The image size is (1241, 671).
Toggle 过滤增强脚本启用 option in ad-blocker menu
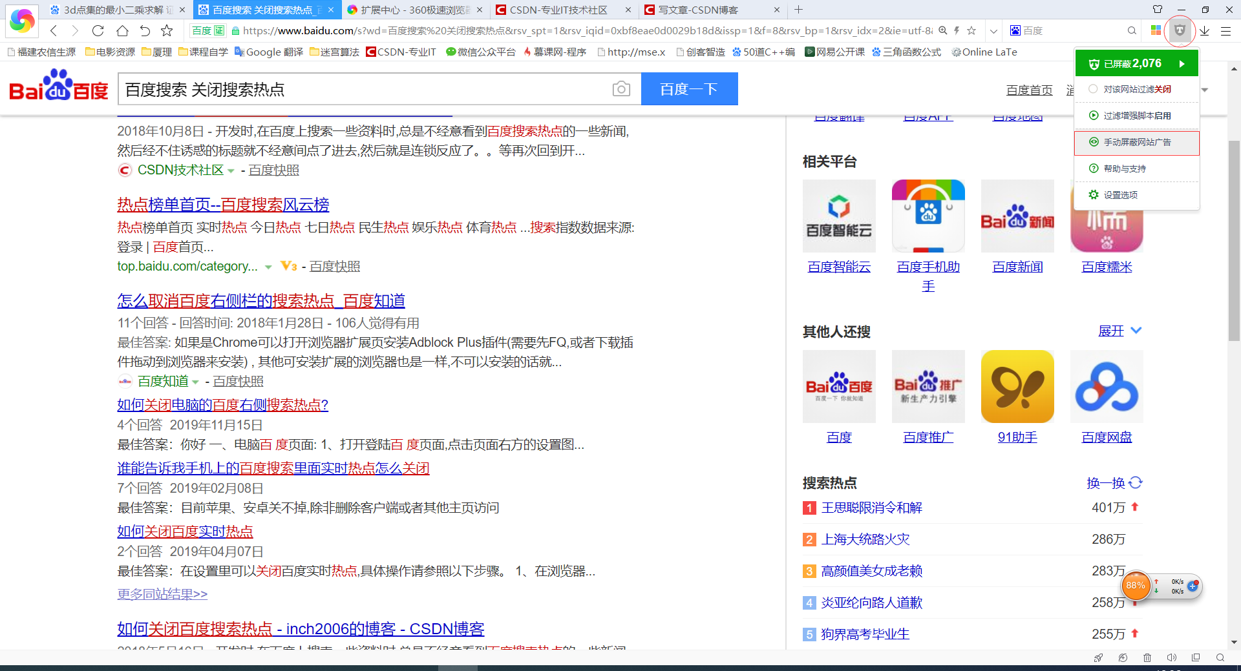tap(1137, 116)
